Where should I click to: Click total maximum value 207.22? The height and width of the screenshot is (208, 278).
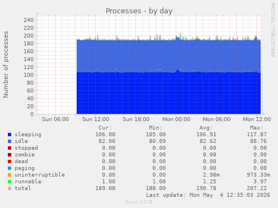point(257,188)
